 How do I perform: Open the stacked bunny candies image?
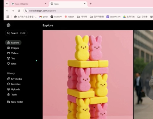(88, 74)
